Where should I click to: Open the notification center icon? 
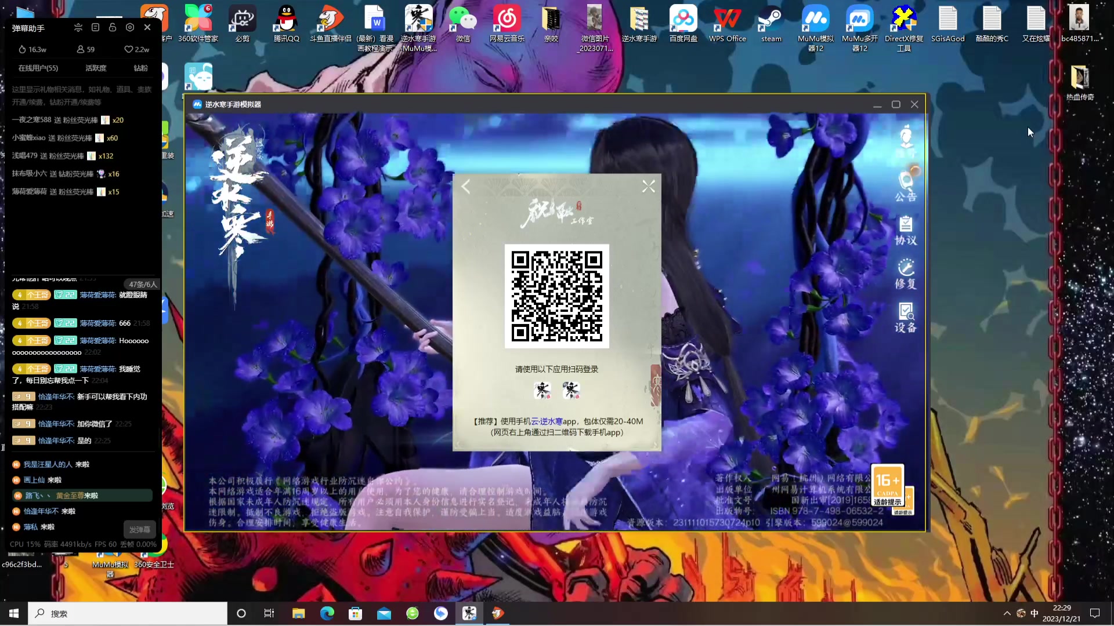pyautogui.click(x=1095, y=613)
